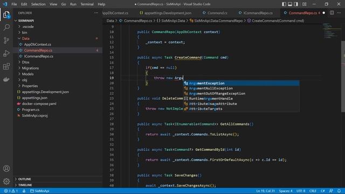345x194 pixels.
Task: Choose ArgumentOutOfRangeException suggestion
Action: click(x=241, y=93)
